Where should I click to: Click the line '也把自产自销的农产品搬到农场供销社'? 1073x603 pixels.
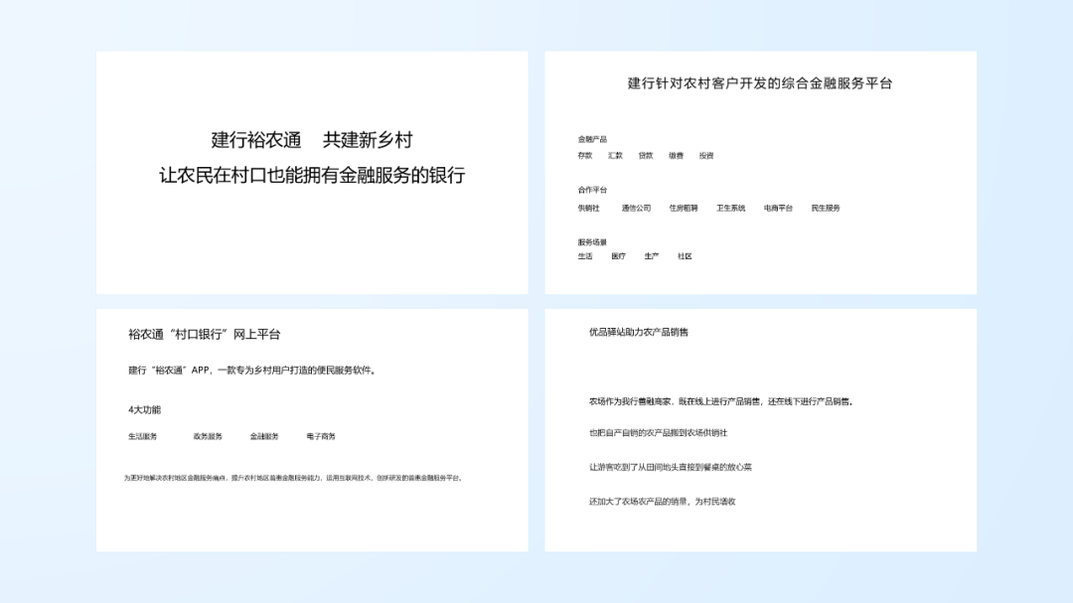tap(659, 432)
